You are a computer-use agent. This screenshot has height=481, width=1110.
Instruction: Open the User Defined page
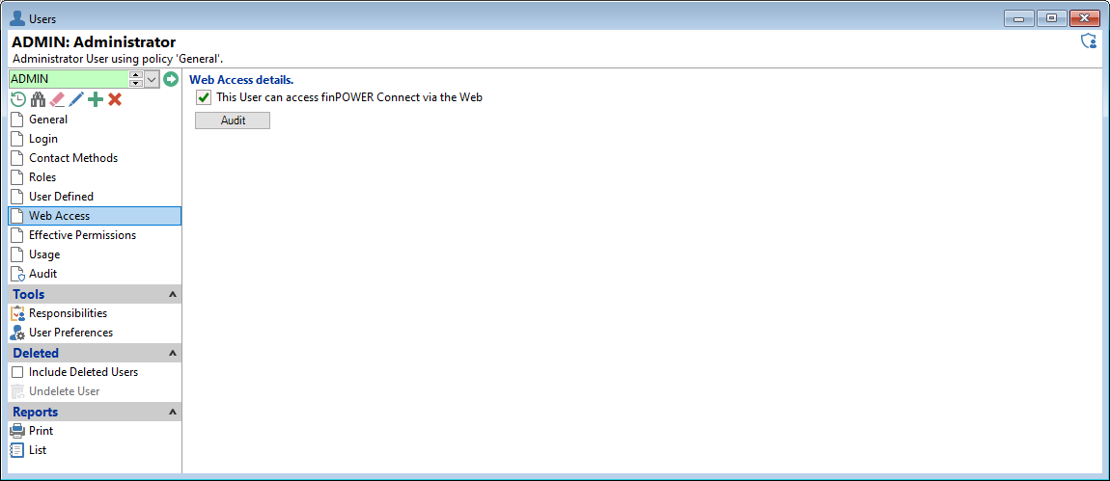pyautogui.click(x=95, y=197)
